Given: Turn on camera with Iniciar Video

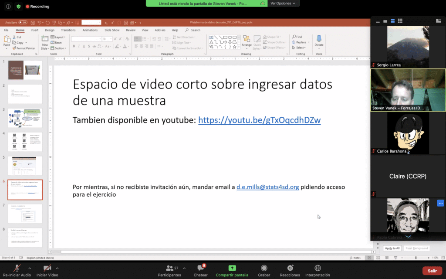Looking at the screenshot, I should click(x=47, y=268).
